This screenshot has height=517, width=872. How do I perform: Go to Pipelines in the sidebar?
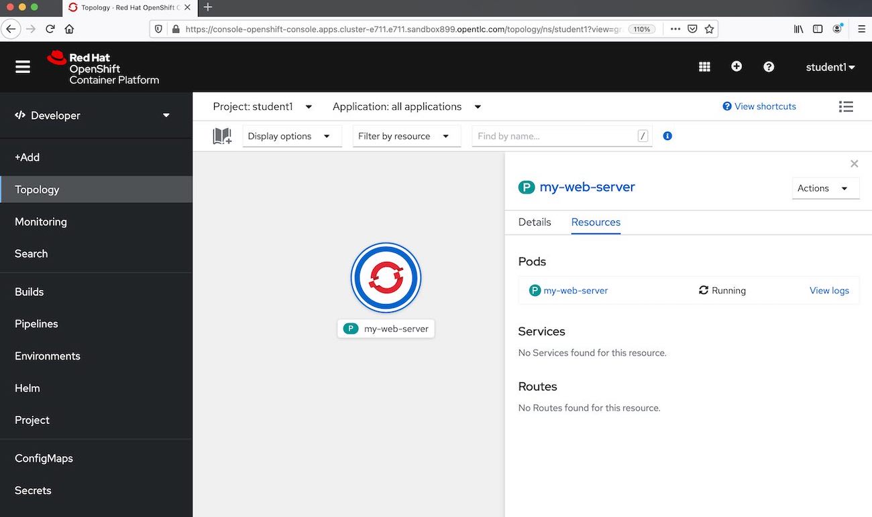point(36,323)
